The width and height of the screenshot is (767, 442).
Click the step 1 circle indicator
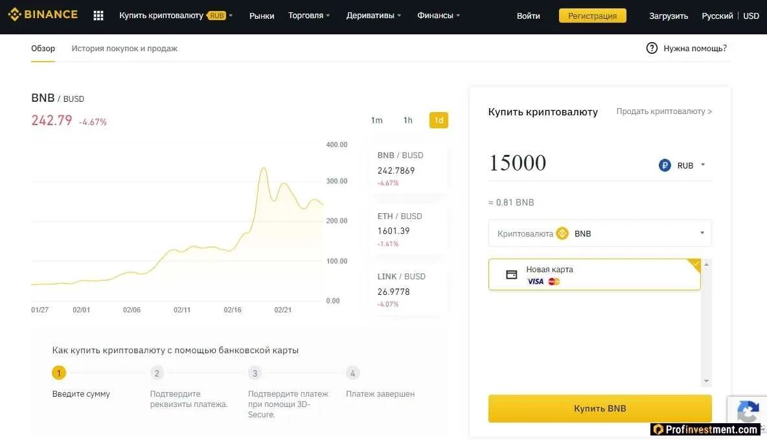pyautogui.click(x=59, y=373)
